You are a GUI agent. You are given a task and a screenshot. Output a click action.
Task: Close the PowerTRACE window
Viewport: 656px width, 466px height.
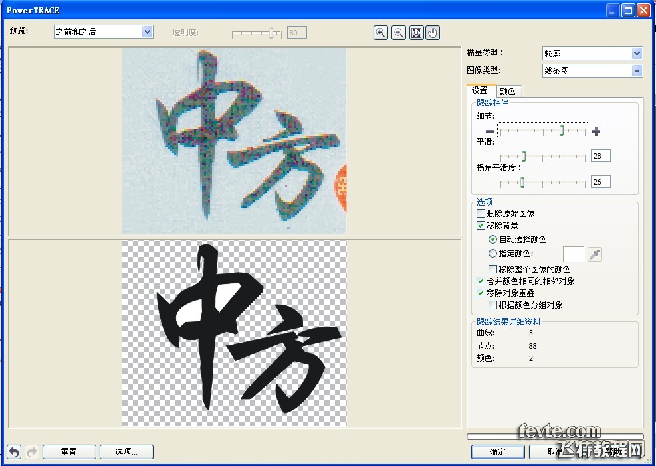pyautogui.click(x=643, y=10)
